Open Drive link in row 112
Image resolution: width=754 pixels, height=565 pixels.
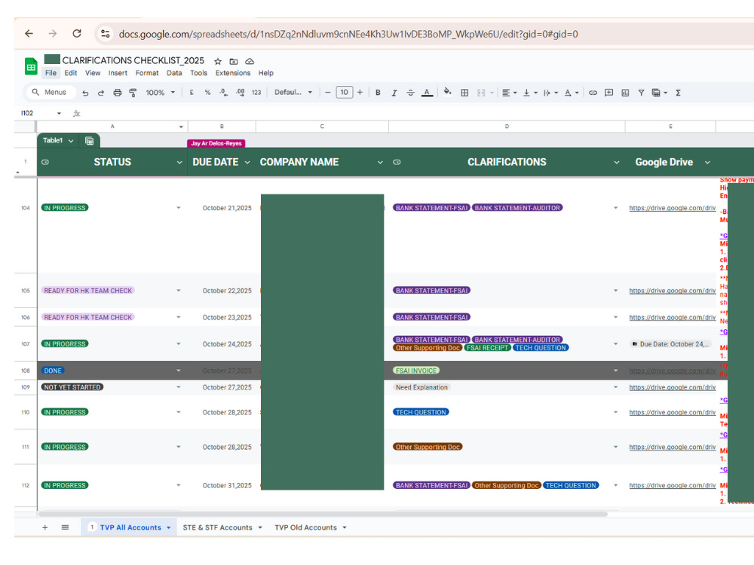(x=673, y=486)
